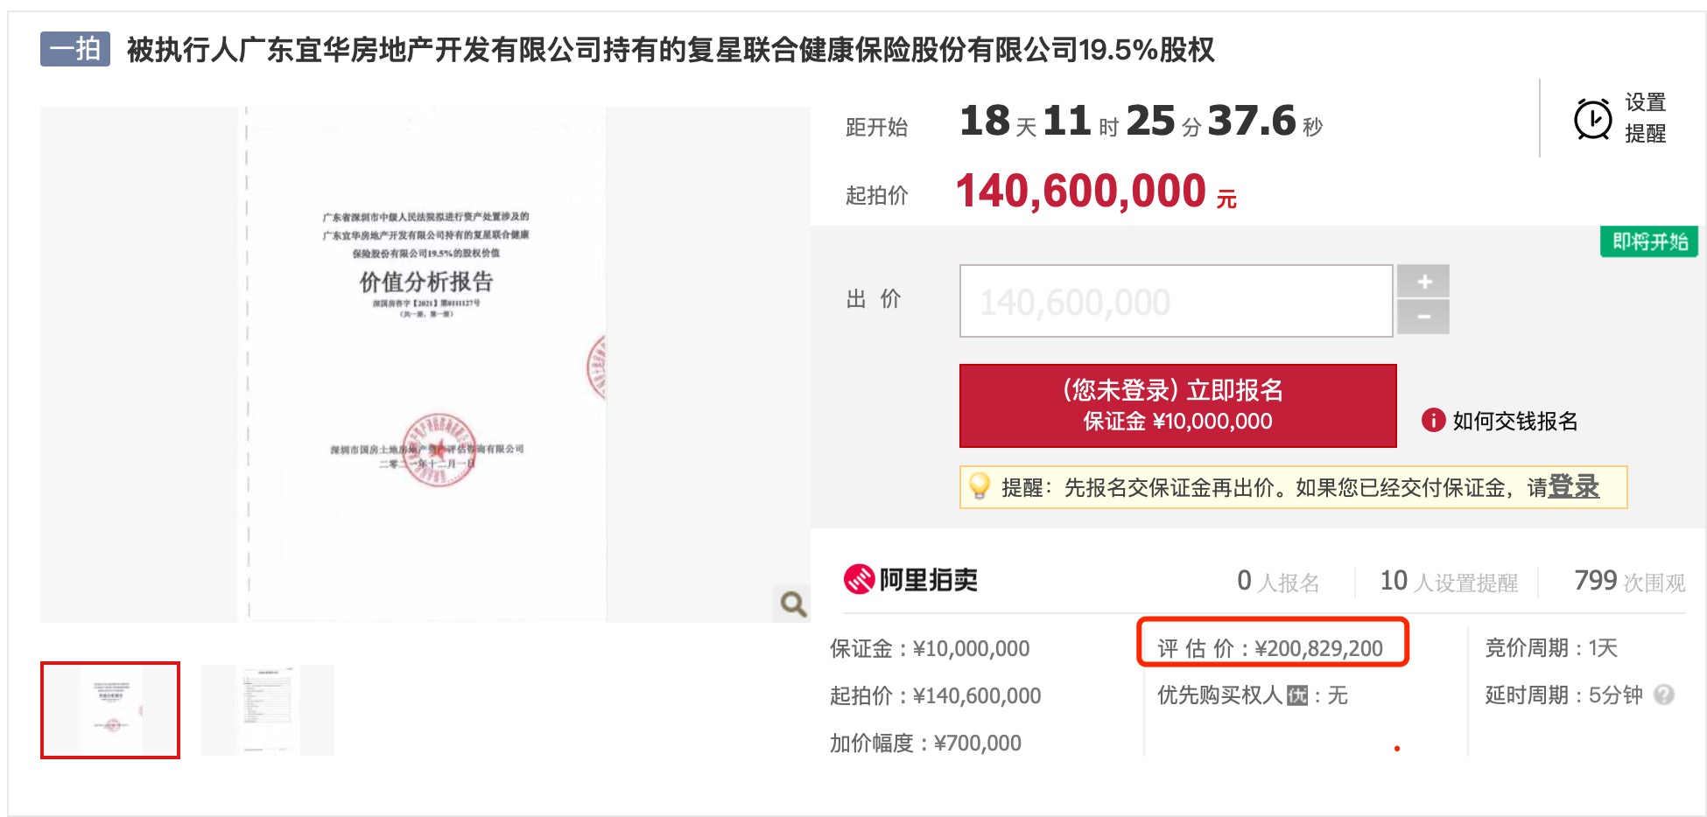Viewport: 1707px width, 817px height.
Task: Click the red info icon beside 如何交钱报名
Action: tap(1433, 421)
